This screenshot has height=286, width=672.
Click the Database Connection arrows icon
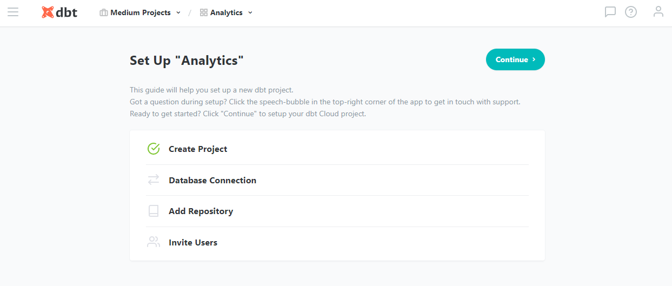tap(154, 180)
